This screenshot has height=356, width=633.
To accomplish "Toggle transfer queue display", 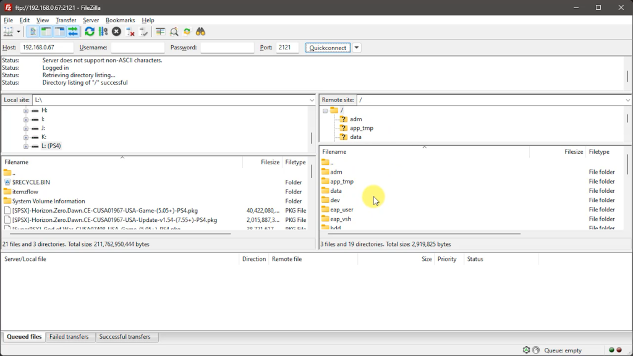I will click(x=73, y=32).
